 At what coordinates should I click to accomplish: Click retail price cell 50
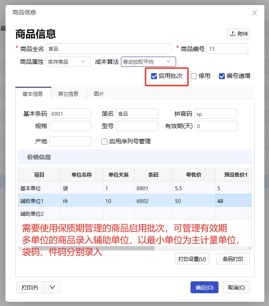pos(194,201)
